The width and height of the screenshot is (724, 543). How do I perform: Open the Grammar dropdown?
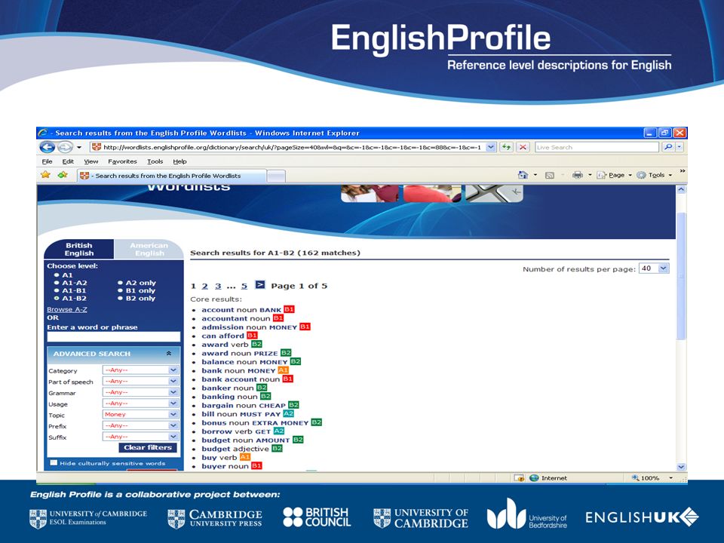140,392
